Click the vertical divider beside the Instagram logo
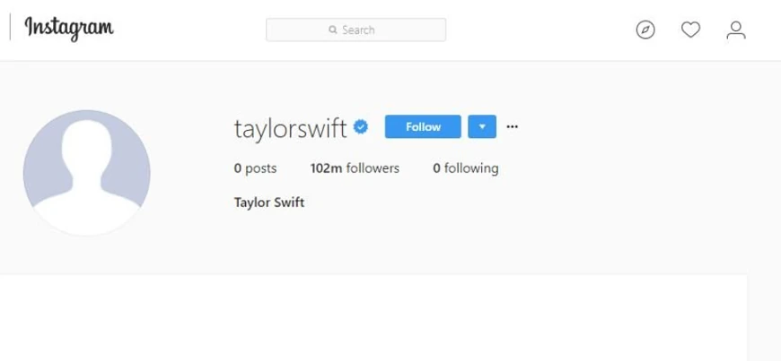This screenshot has width=781, height=361. (10, 28)
